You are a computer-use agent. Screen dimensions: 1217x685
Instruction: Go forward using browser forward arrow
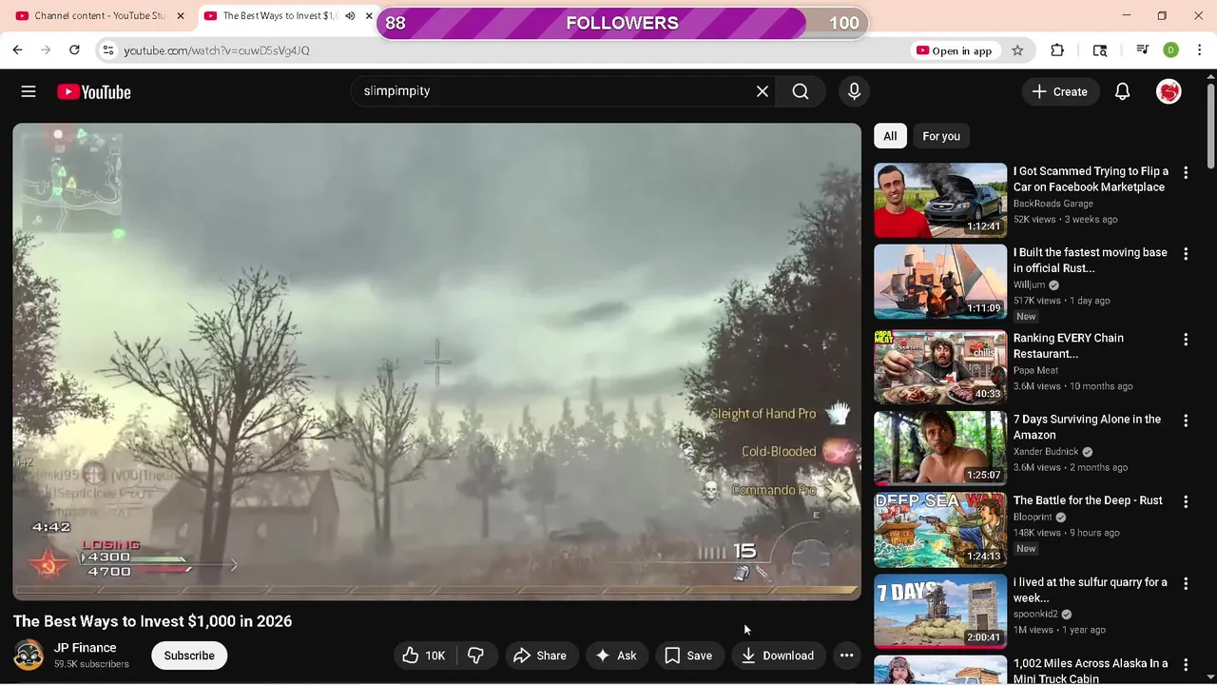click(x=46, y=49)
